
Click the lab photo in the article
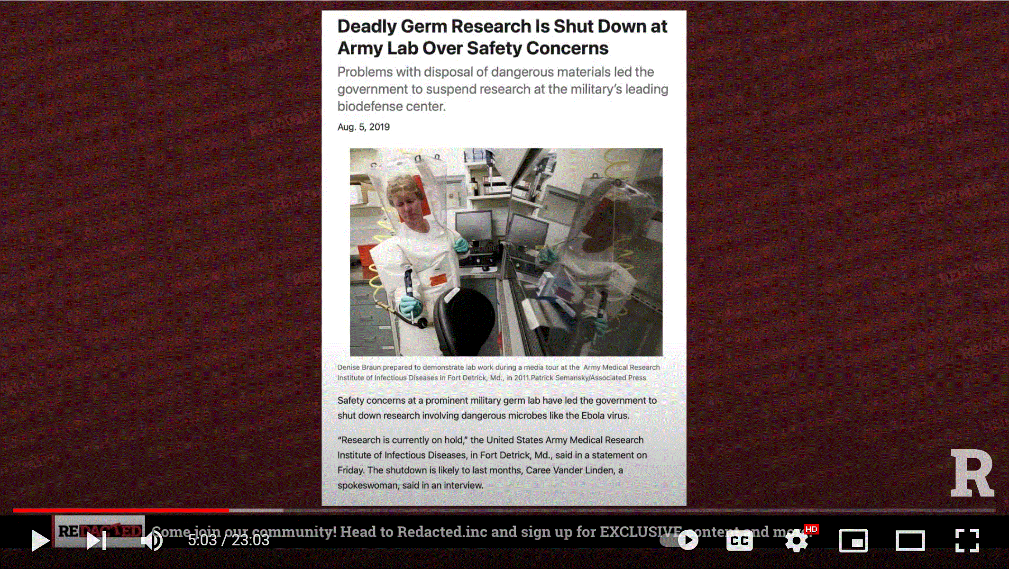click(x=506, y=252)
